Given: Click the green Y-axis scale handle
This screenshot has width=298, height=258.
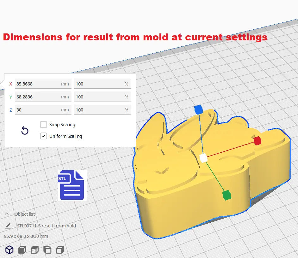Looking at the screenshot, I should coord(227,195).
